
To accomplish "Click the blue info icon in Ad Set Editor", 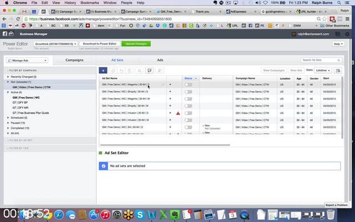I will 103,166.
